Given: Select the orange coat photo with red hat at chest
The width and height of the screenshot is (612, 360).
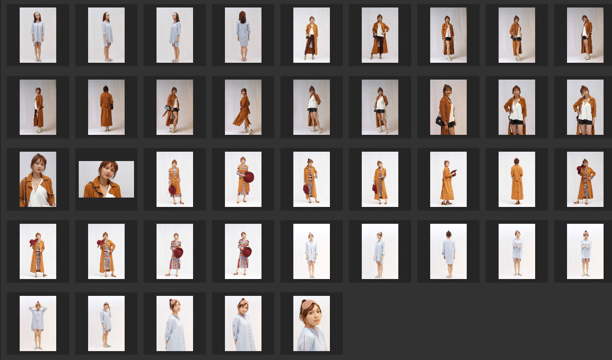Looking at the screenshot, I should pyautogui.click(x=243, y=179).
